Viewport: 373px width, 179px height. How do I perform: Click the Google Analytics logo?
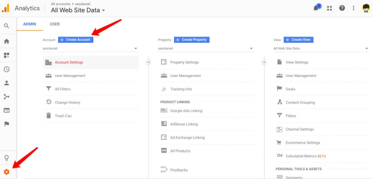(x=6, y=8)
